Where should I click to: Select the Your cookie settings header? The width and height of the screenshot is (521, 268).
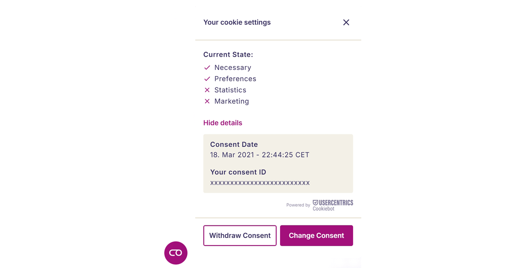pos(237,22)
